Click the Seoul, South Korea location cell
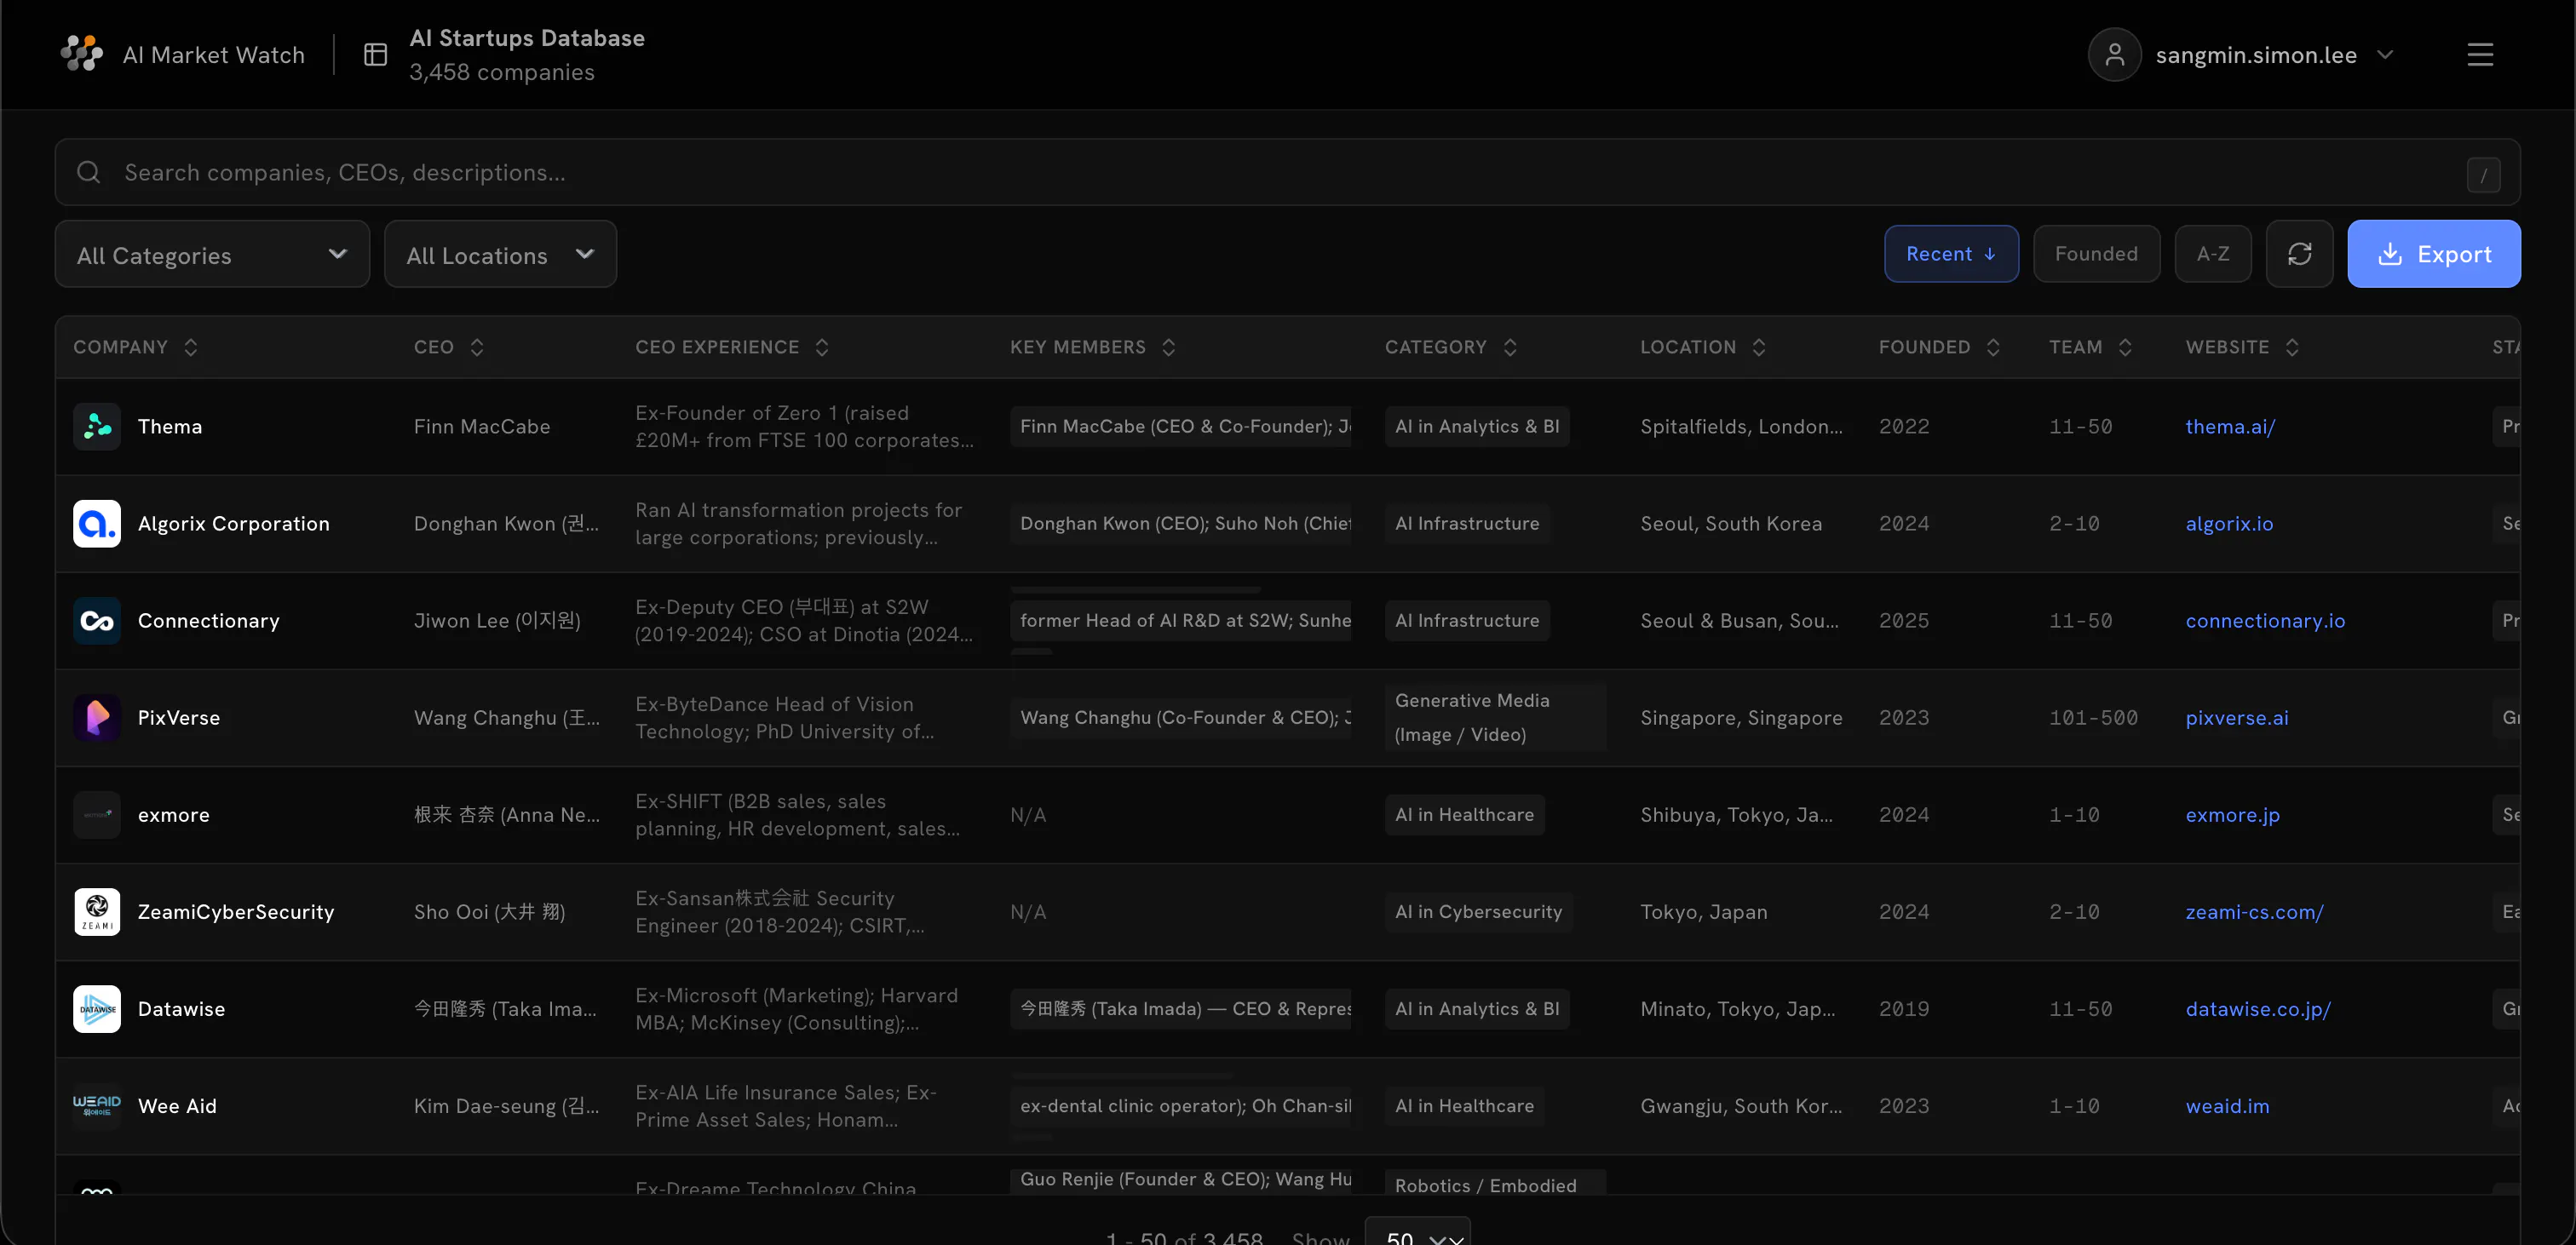The height and width of the screenshot is (1245, 2576). click(x=1731, y=523)
